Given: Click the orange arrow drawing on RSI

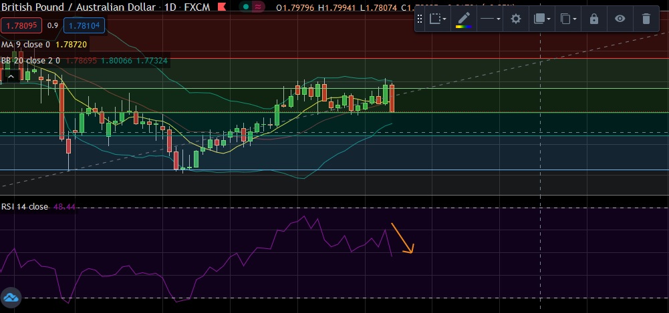Looking at the screenshot, I should [402, 238].
